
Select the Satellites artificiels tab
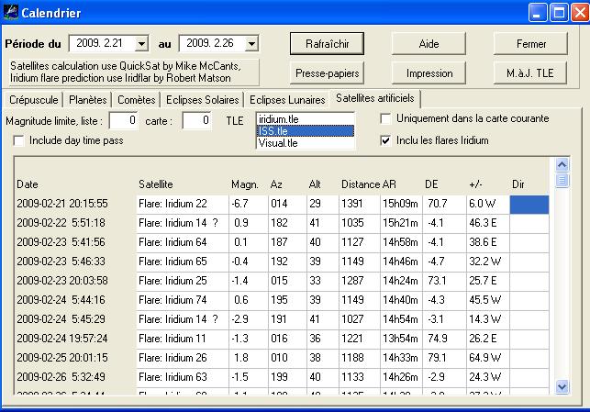tap(374, 98)
